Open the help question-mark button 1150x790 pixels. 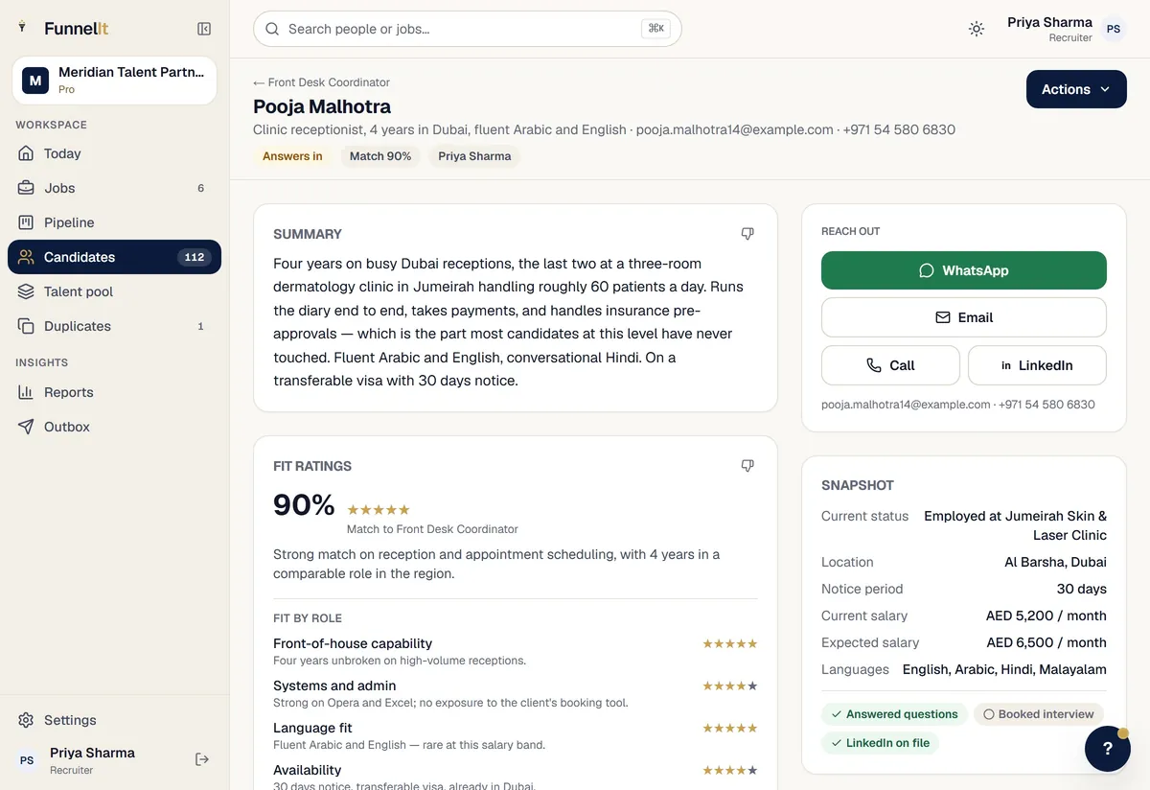click(x=1108, y=749)
